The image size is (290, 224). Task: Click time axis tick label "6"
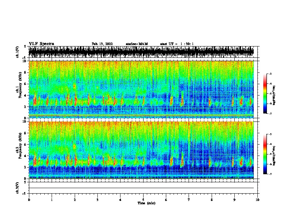tap(166, 200)
